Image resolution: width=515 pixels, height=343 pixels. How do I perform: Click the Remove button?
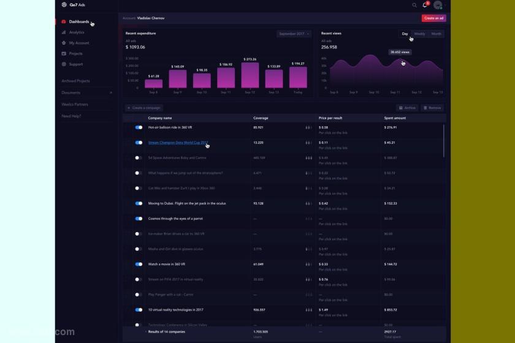[432, 108]
